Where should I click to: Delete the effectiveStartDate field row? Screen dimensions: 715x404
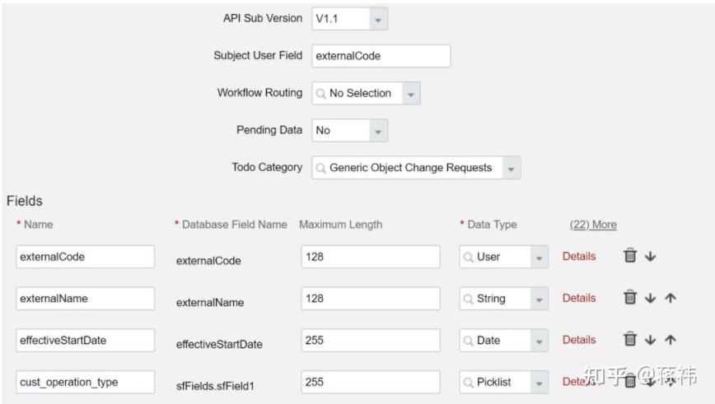pos(630,339)
